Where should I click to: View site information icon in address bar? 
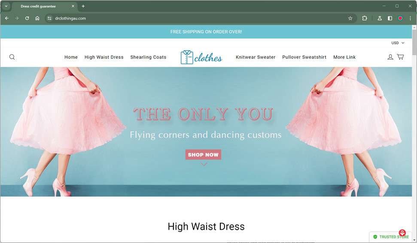tap(49, 18)
